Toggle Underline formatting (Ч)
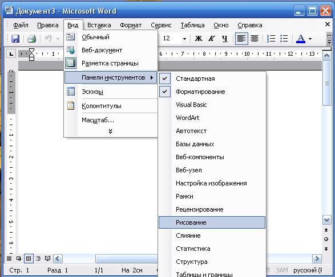The height and width of the screenshot is (277, 335). pos(224,39)
